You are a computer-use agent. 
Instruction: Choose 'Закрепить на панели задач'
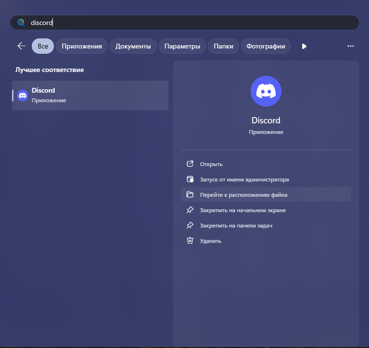(x=266, y=226)
